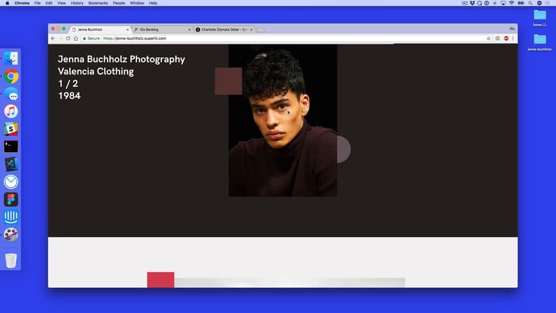556x313 pixels.
Task: Open the Trash in the dock
Action: (11, 260)
